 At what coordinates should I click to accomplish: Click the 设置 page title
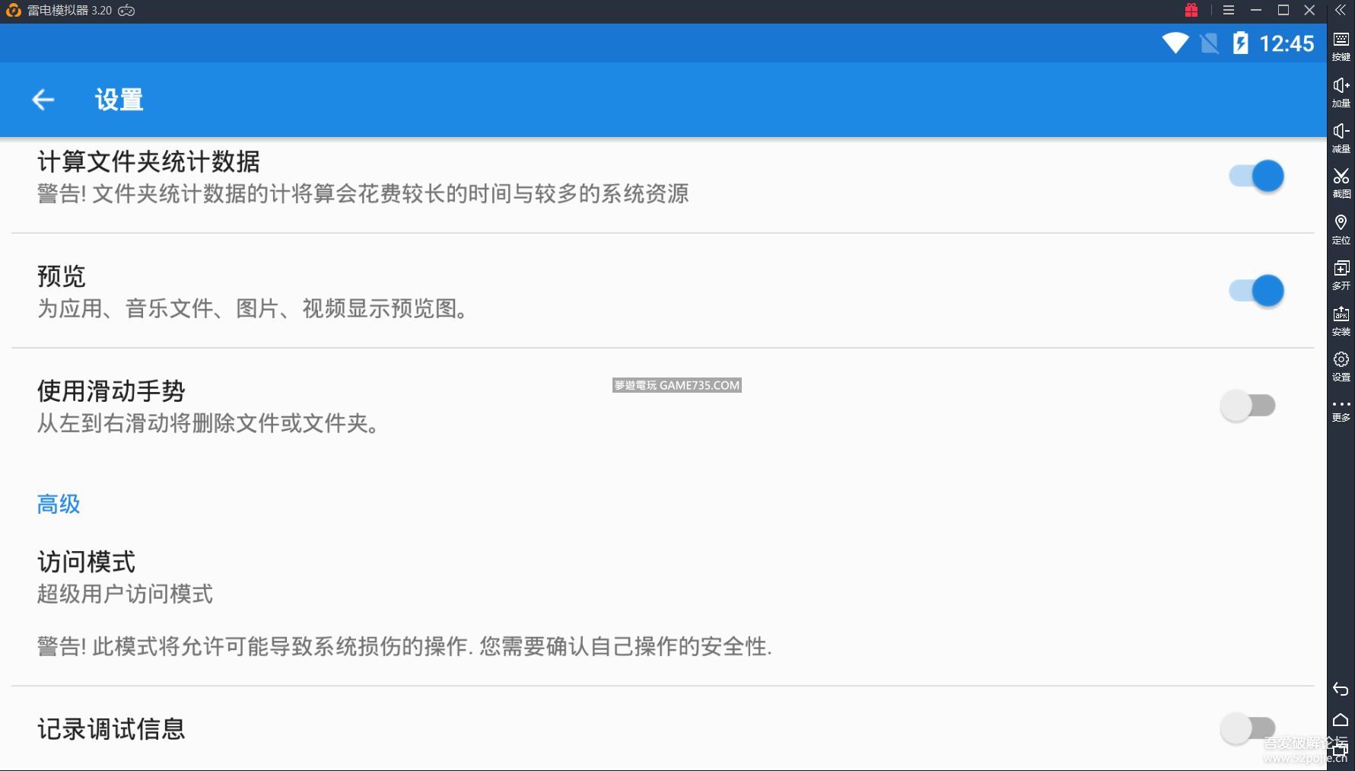click(x=119, y=100)
